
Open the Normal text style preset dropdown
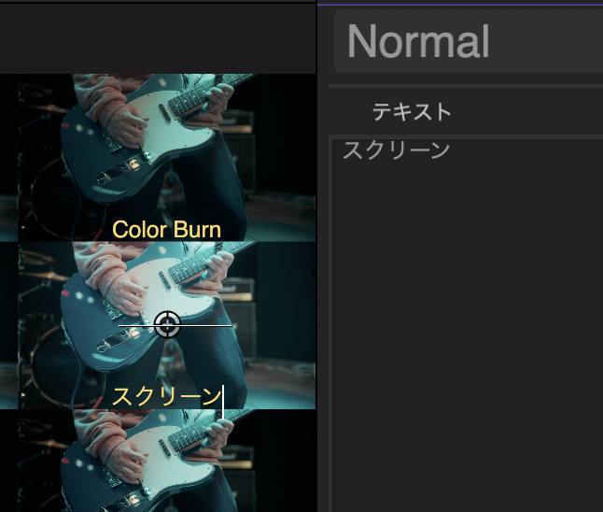pyautogui.click(x=469, y=41)
